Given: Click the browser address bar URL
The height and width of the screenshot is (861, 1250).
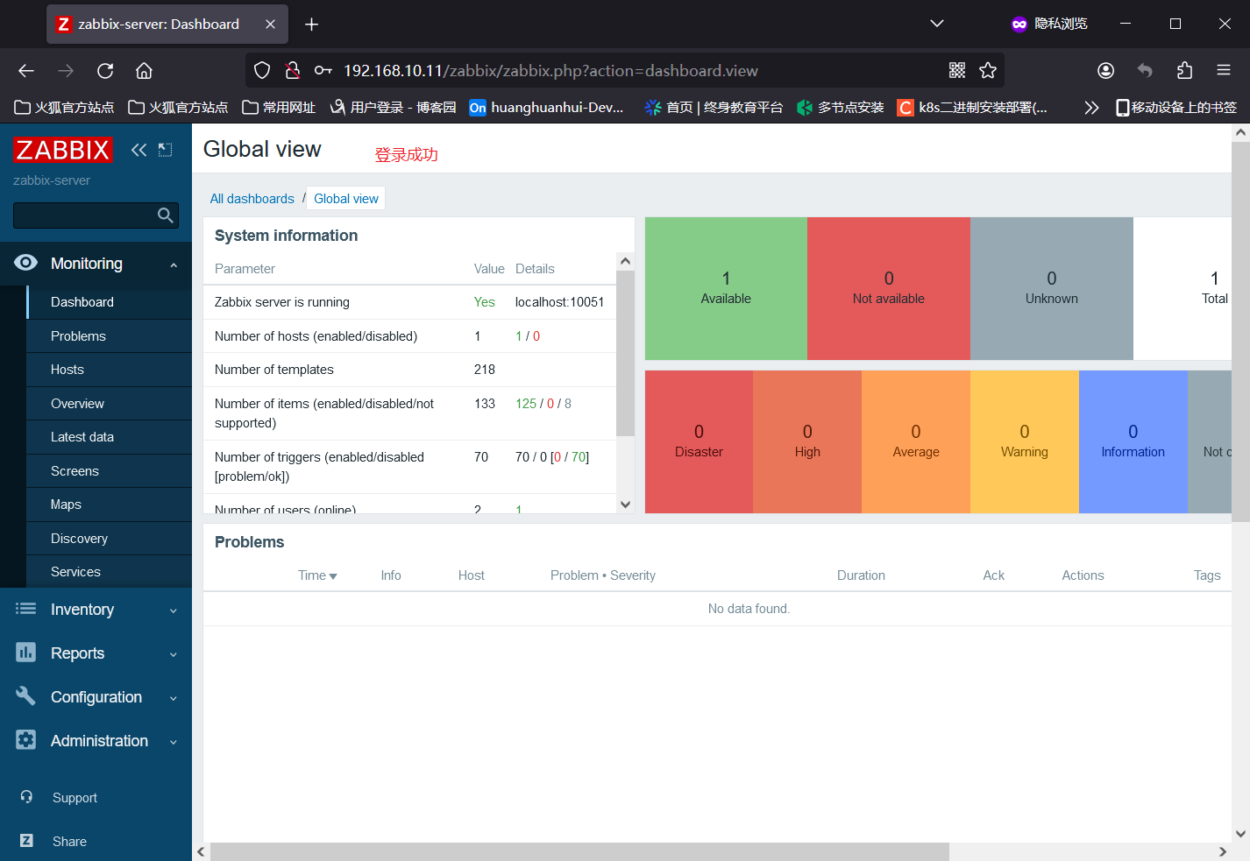Looking at the screenshot, I should pos(550,71).
